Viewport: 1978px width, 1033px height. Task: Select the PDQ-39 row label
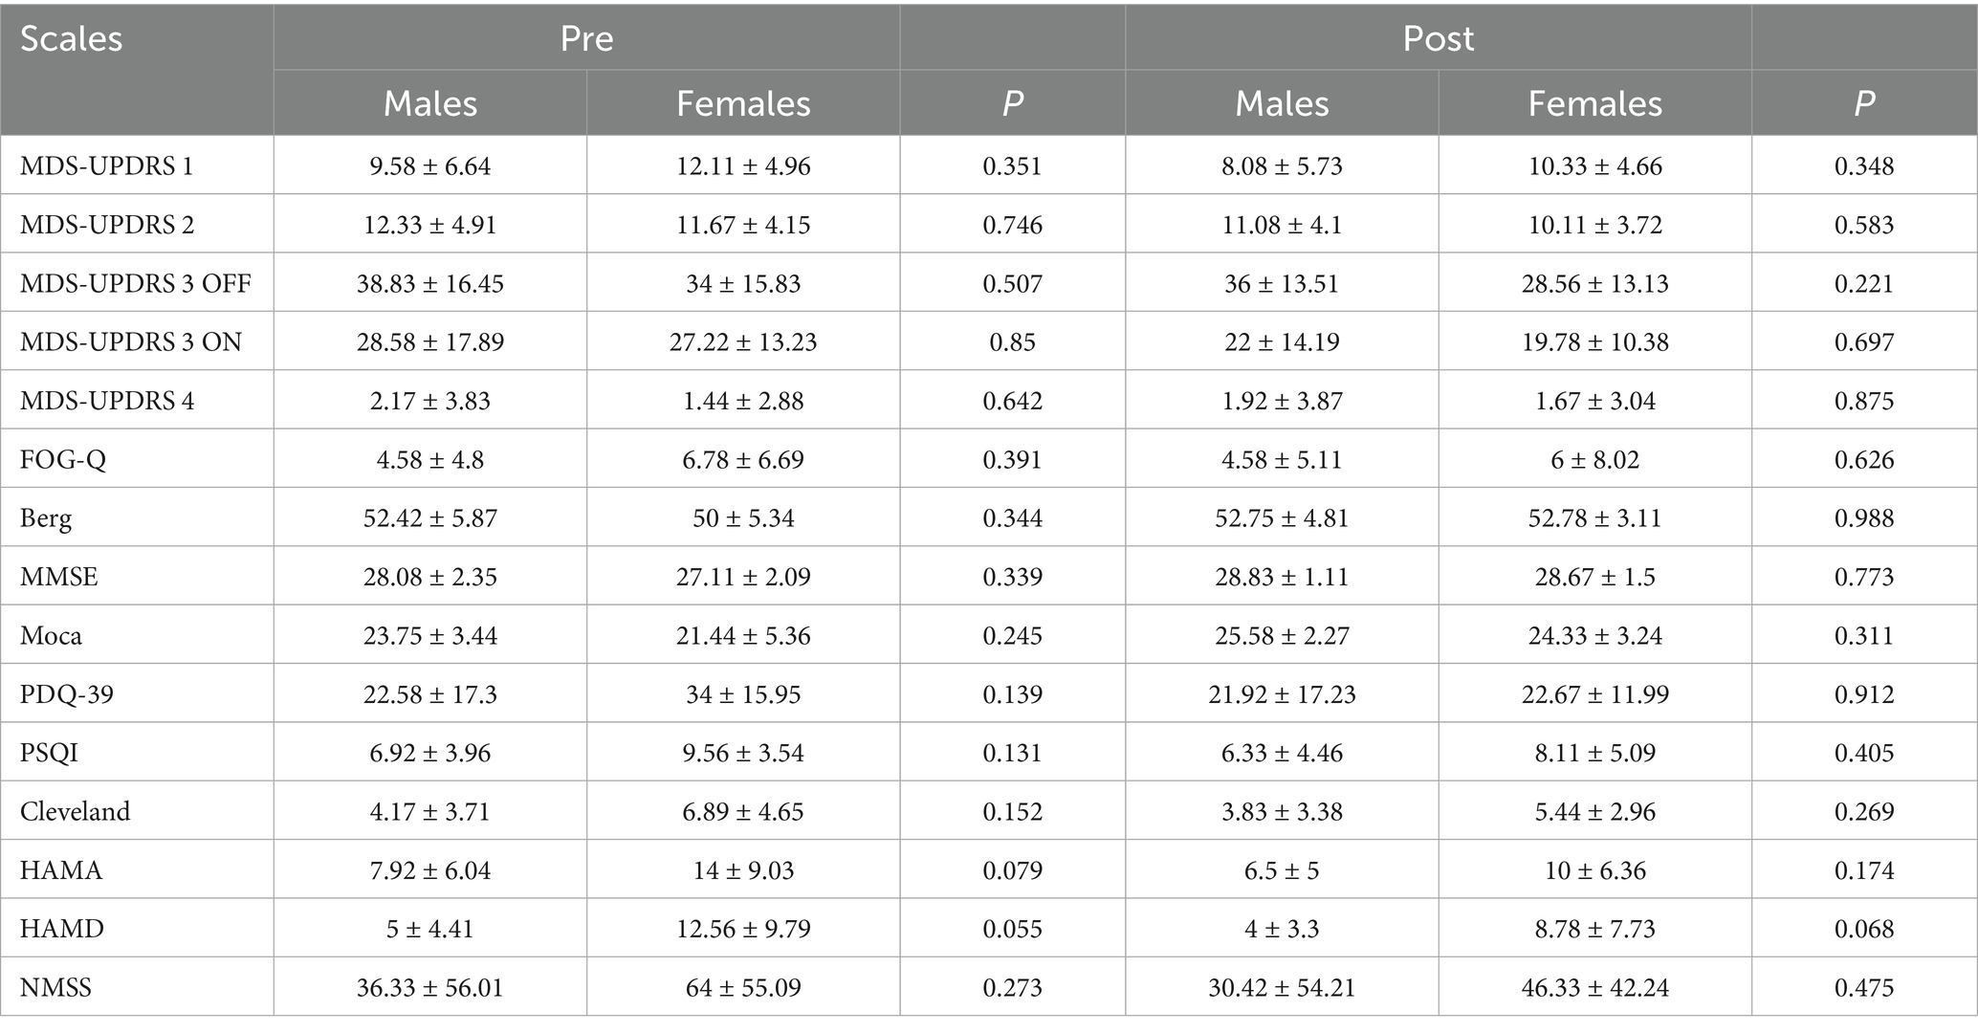click(x=67, y=694)
